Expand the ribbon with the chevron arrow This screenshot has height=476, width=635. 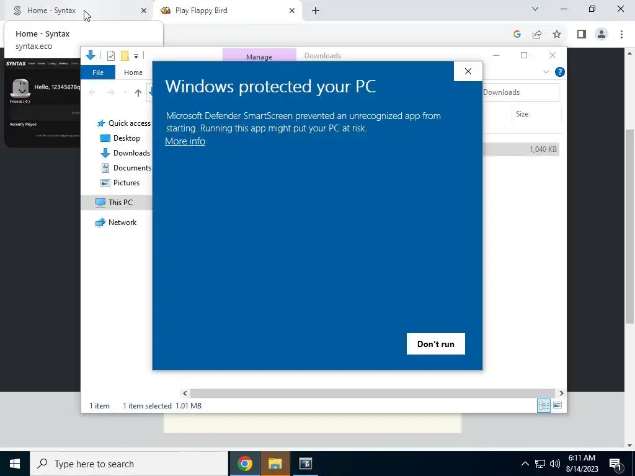(x=546, y=72)
